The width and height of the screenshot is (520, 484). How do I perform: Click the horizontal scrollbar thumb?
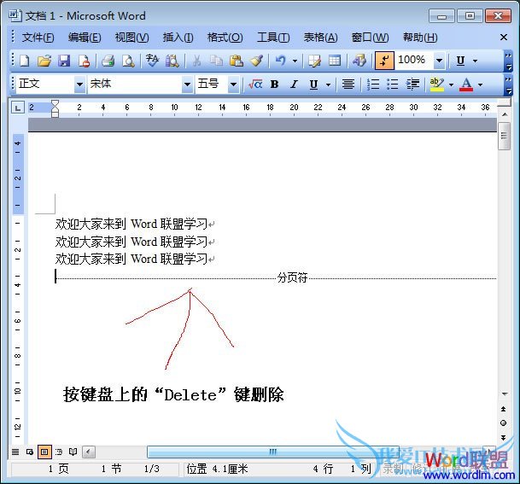pos(272,452)
